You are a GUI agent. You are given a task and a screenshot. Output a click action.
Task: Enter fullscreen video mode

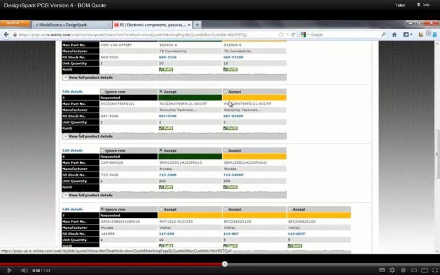(435, 271)
